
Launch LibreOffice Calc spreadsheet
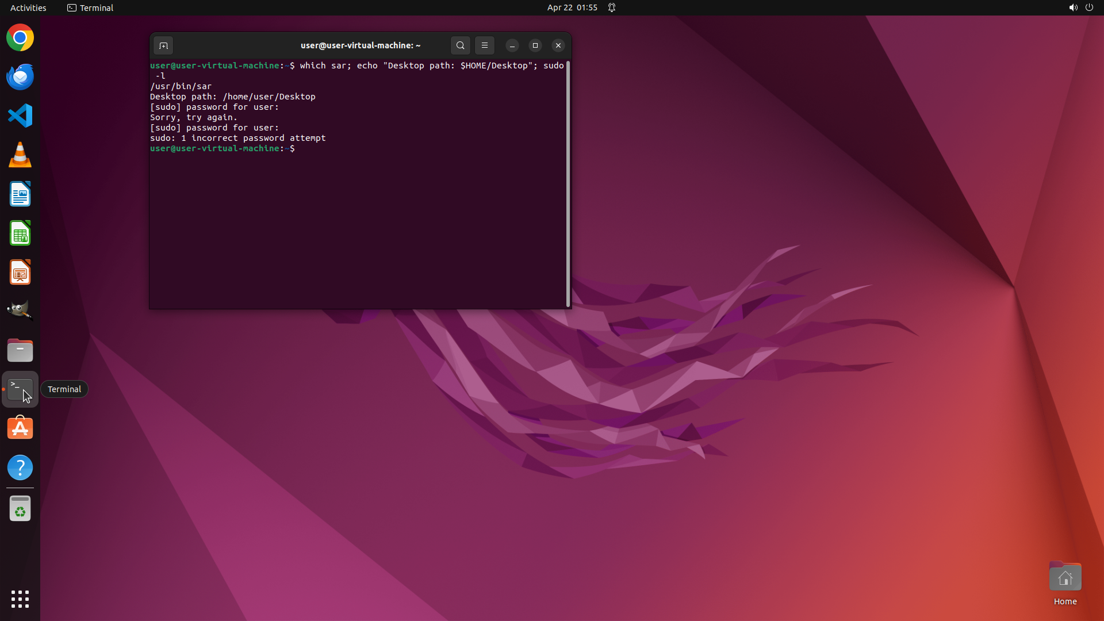point(20,233)
